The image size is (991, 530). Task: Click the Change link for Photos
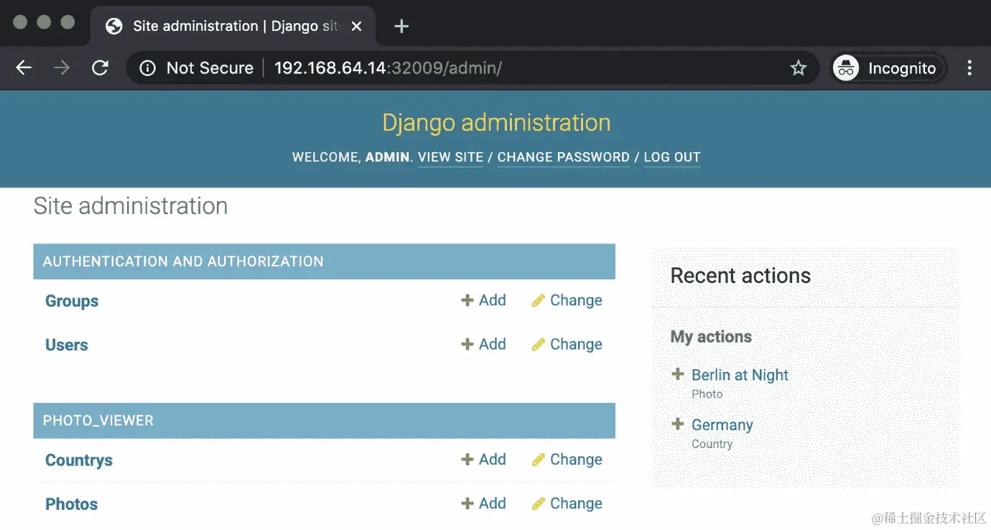click(x=567, y=503)
